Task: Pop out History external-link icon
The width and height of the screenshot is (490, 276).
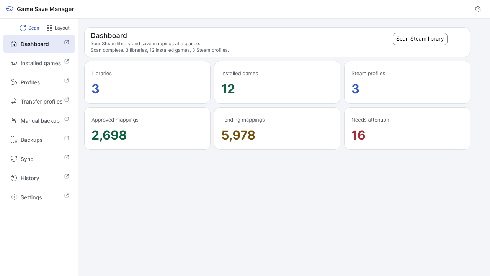Action: (x=67, y=176)
